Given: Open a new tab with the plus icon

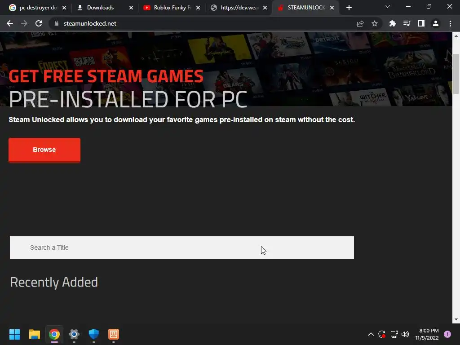Looking at the screenshot, I should pos(349,8).
